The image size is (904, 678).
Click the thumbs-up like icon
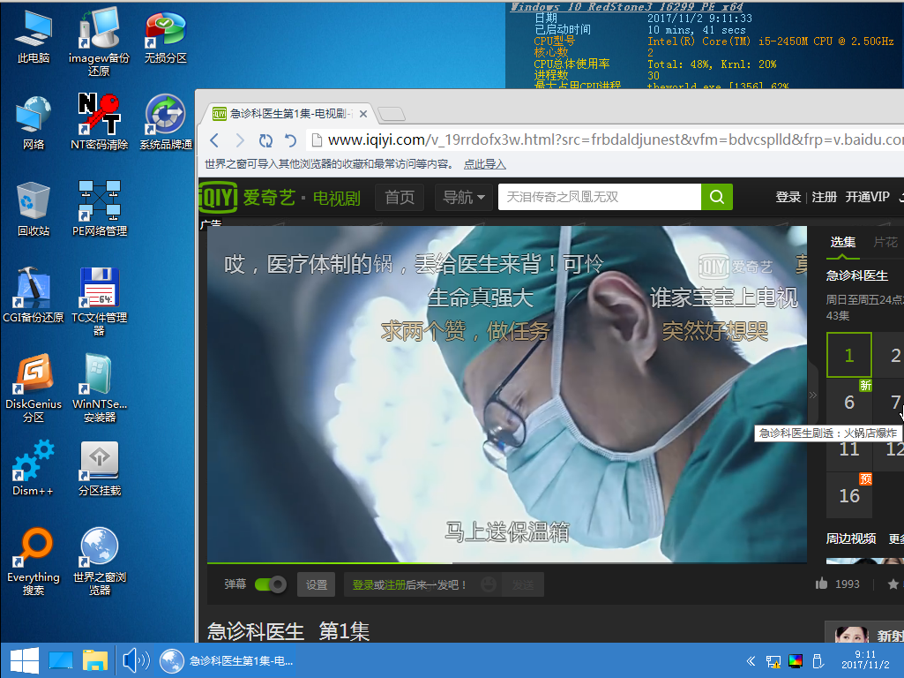tap(822, 584)
